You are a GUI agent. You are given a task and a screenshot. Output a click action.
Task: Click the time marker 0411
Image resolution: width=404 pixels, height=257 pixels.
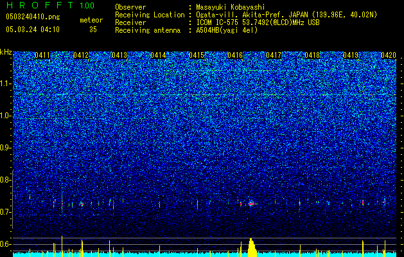pyautogui.click(x=42, y=55)
